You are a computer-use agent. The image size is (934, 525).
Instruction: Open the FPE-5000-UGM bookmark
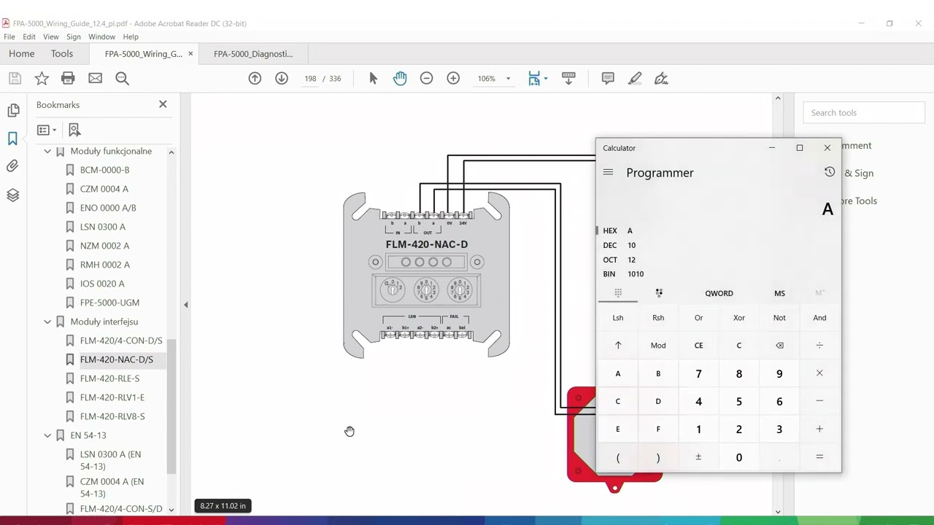coord(109,303)
